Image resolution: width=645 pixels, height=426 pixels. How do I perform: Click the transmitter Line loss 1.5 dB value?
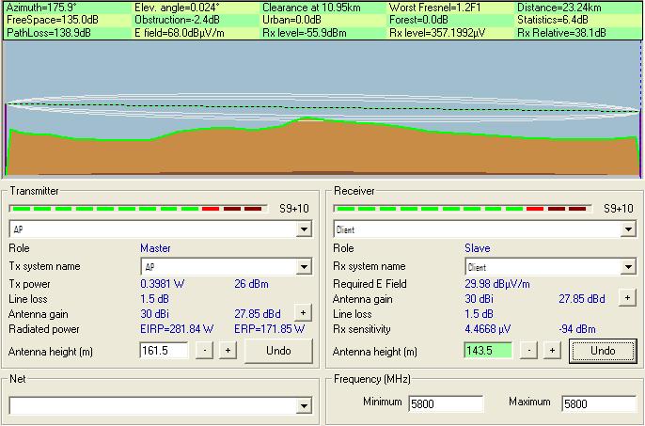coord(154,299)
